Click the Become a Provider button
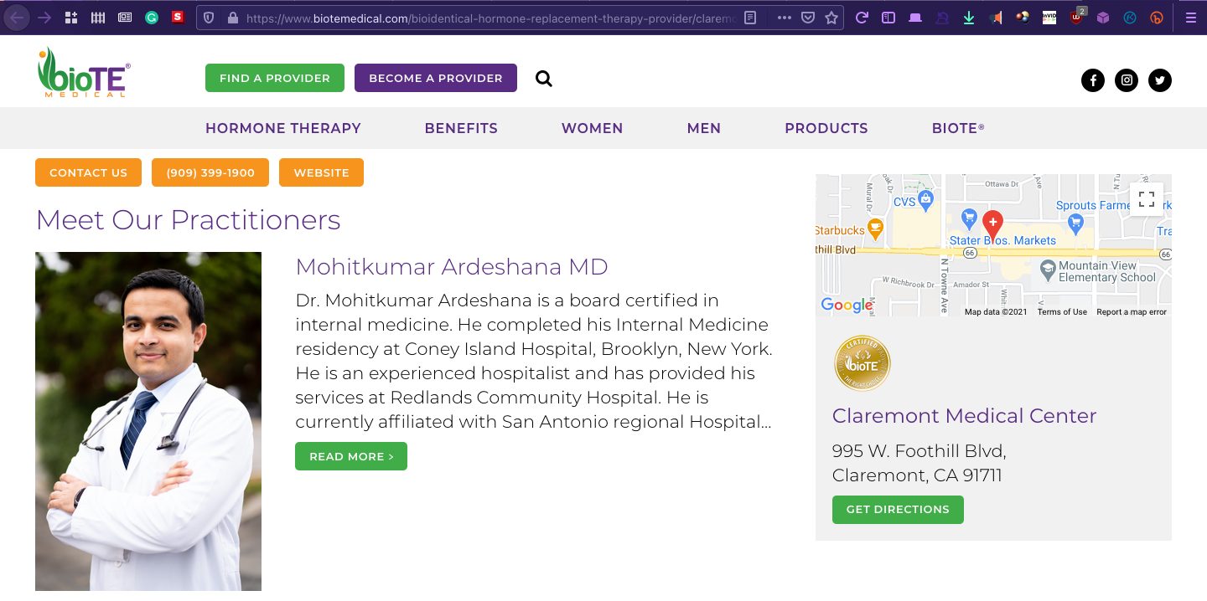 436,78
